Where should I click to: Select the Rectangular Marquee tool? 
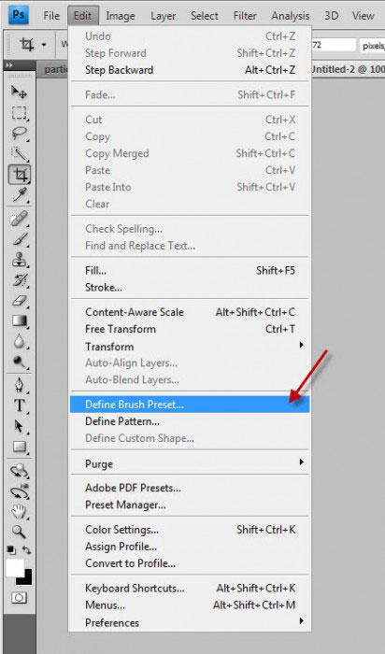pos(20,113)
